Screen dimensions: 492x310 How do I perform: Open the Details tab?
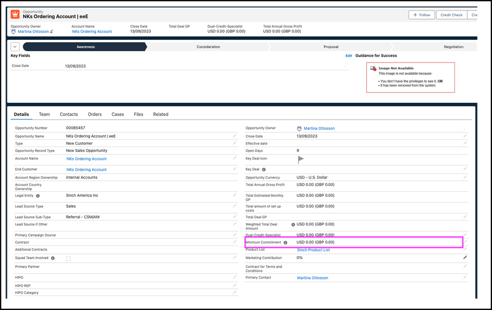[21, 114]
